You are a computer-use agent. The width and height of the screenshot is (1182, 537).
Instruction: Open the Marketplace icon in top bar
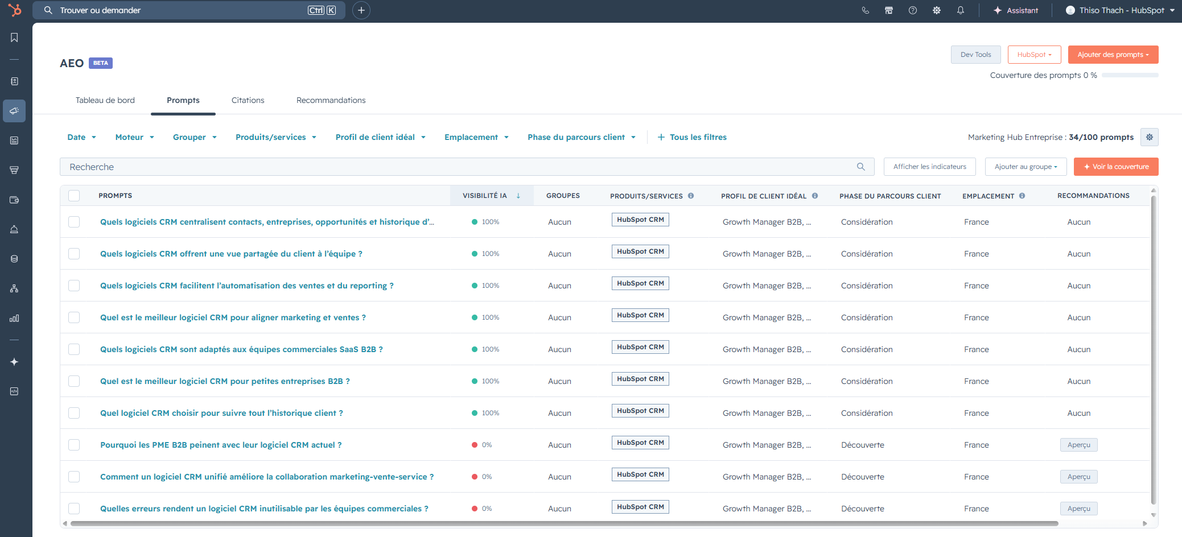[x=889, y=10]
